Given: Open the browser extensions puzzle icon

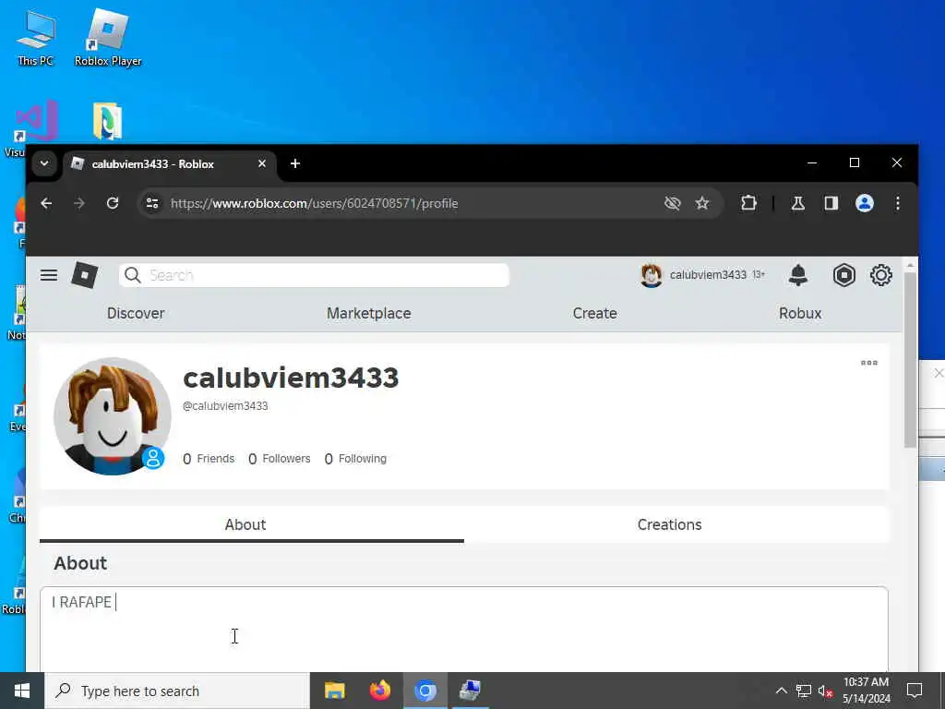Looking at the screenshot, I should [x=748, y=203].
